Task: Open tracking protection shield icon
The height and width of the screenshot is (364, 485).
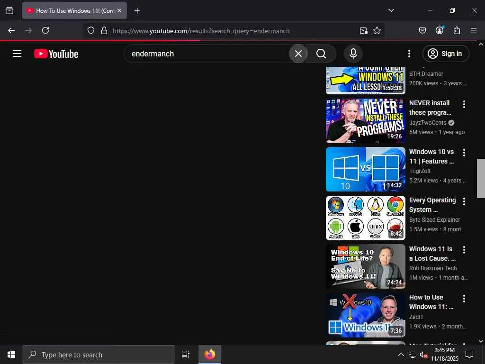Action: [90, 30]
